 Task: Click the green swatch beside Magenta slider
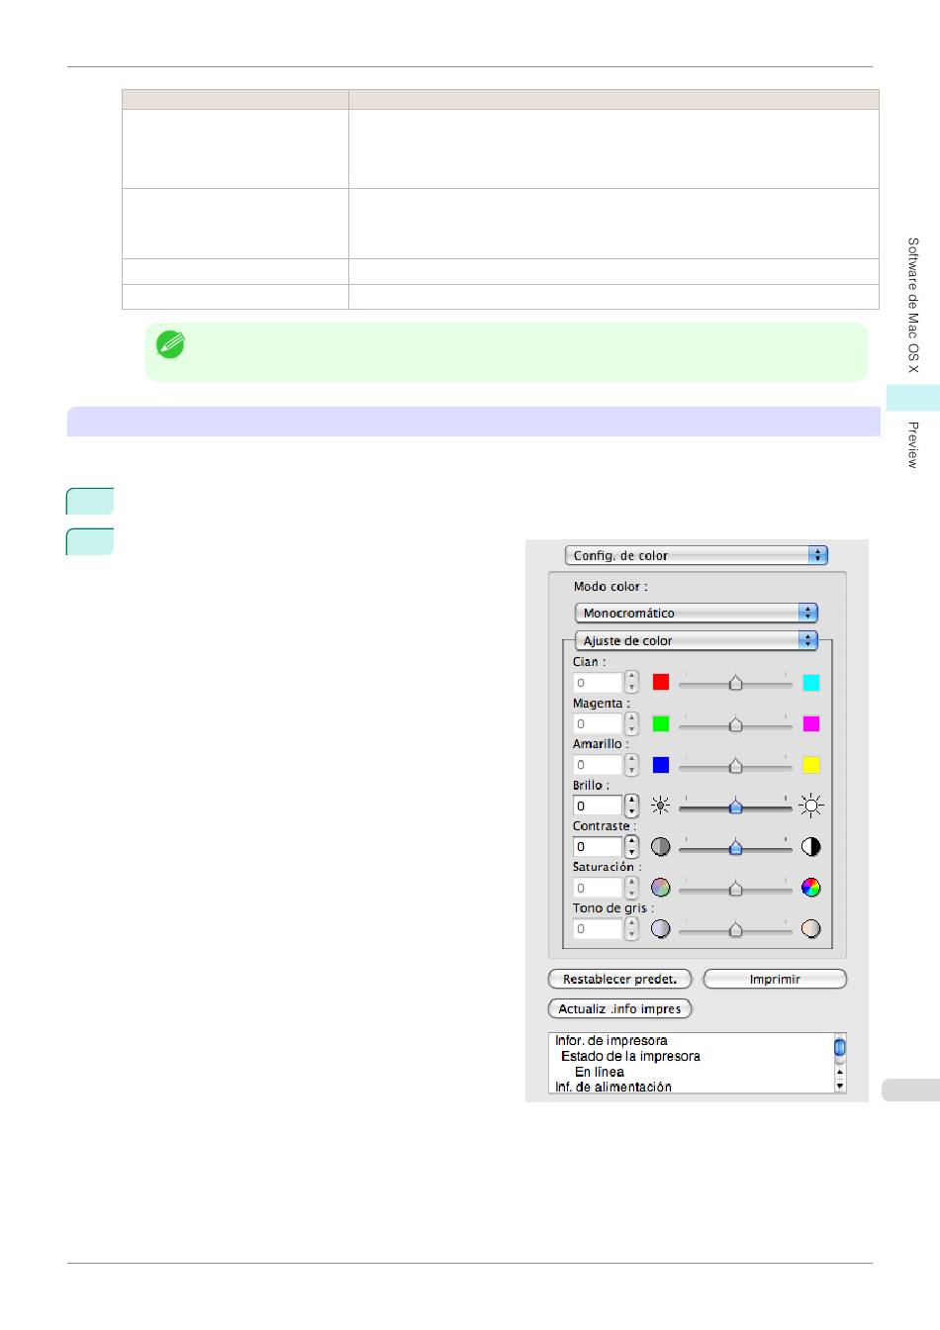click(661, 723)
